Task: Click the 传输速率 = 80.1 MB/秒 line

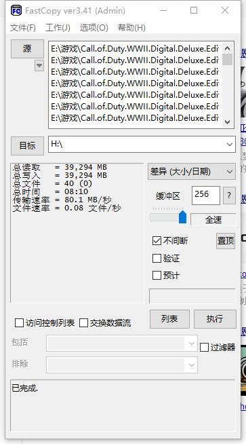Action: (x=62, y=200)
